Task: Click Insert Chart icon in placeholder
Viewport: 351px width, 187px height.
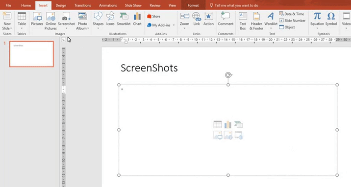Action: (x=228, y=124)
